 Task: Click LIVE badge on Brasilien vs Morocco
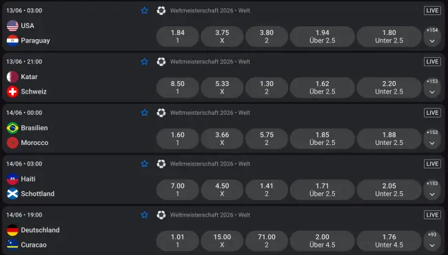click(x=432, y=113)
